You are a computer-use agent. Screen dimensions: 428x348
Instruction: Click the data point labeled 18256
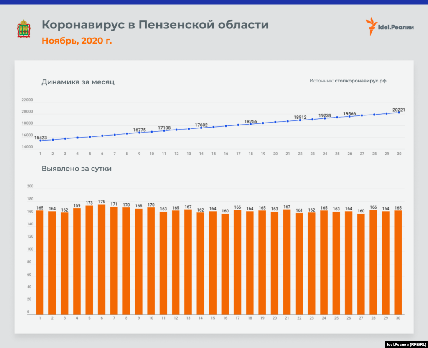coord(250,124)
